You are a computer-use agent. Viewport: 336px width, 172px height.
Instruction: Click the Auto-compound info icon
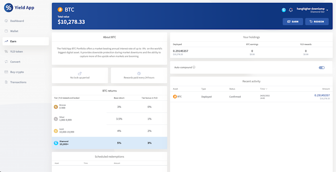point(194,67)
